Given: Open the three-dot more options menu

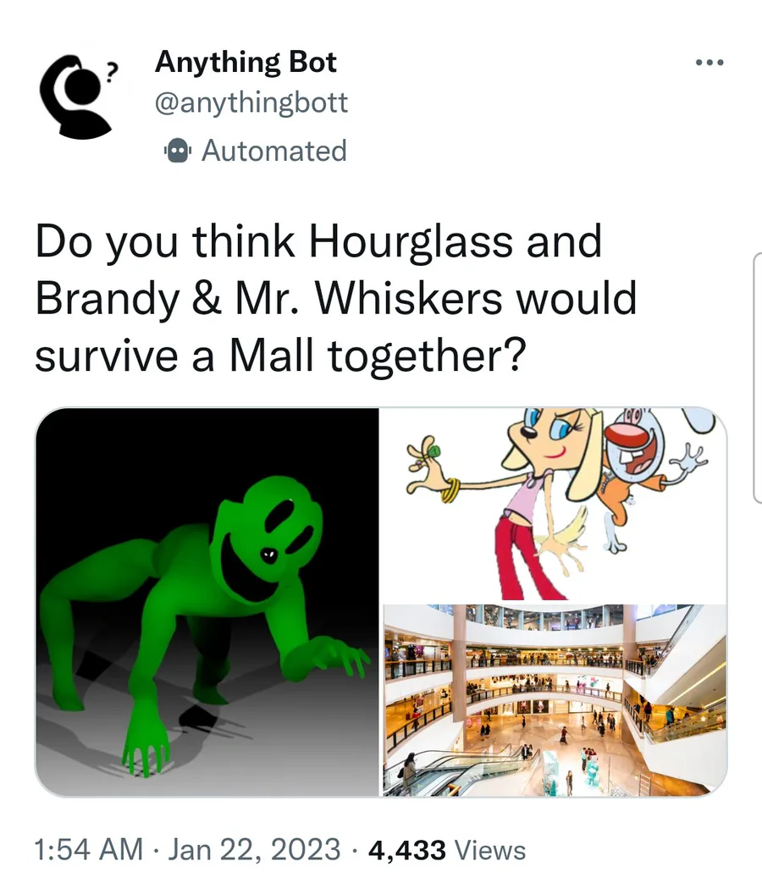Looking at the screenshot, I should tap(710, 62).
